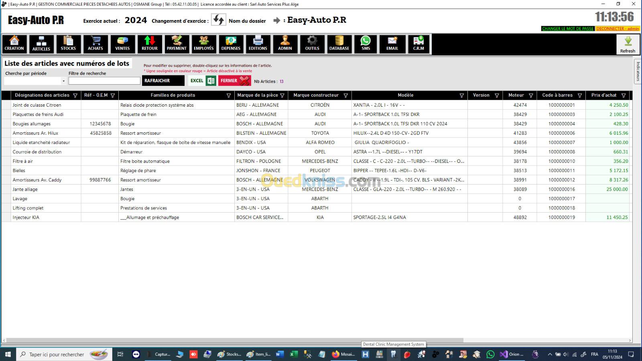642x361 pixels.
Task: Click the RAFRAICHIR button
Action: coord(163,81)
